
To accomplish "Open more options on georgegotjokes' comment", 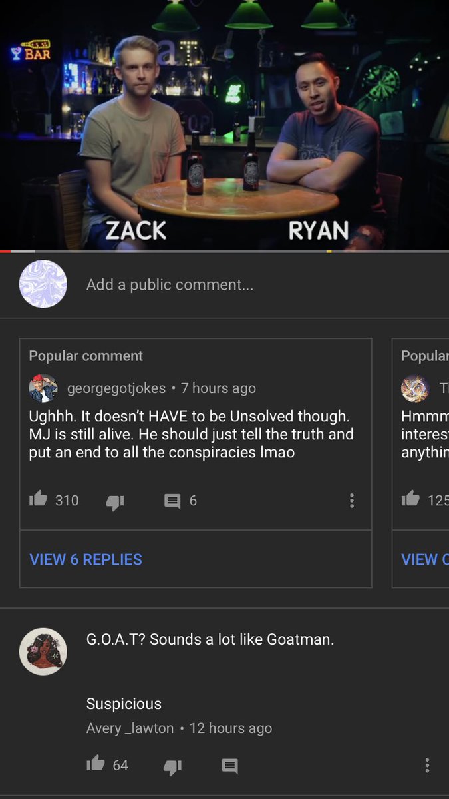I will pos(352,501).
